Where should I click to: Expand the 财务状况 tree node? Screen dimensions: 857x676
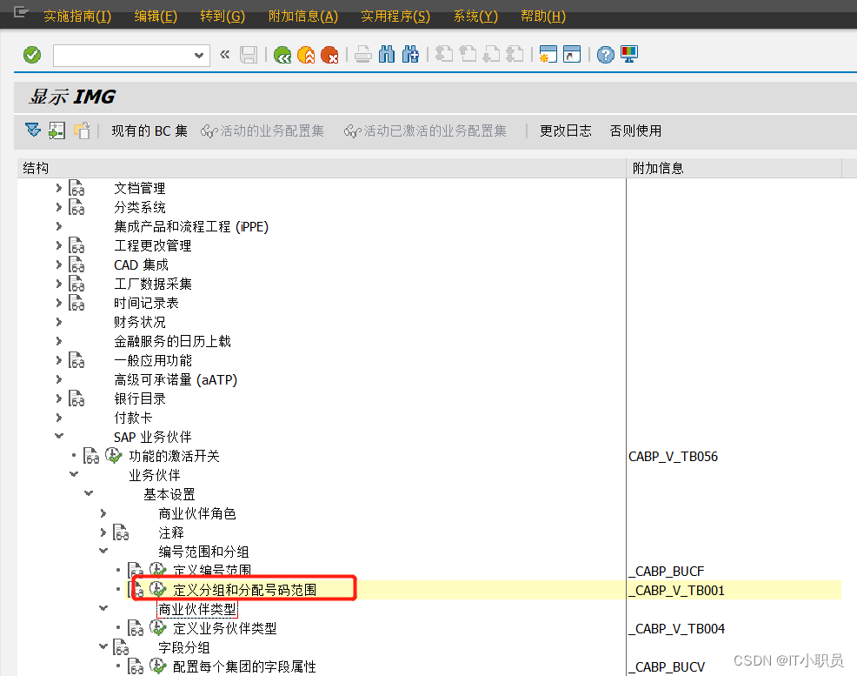pyautogui.click(x=59, y=322)
